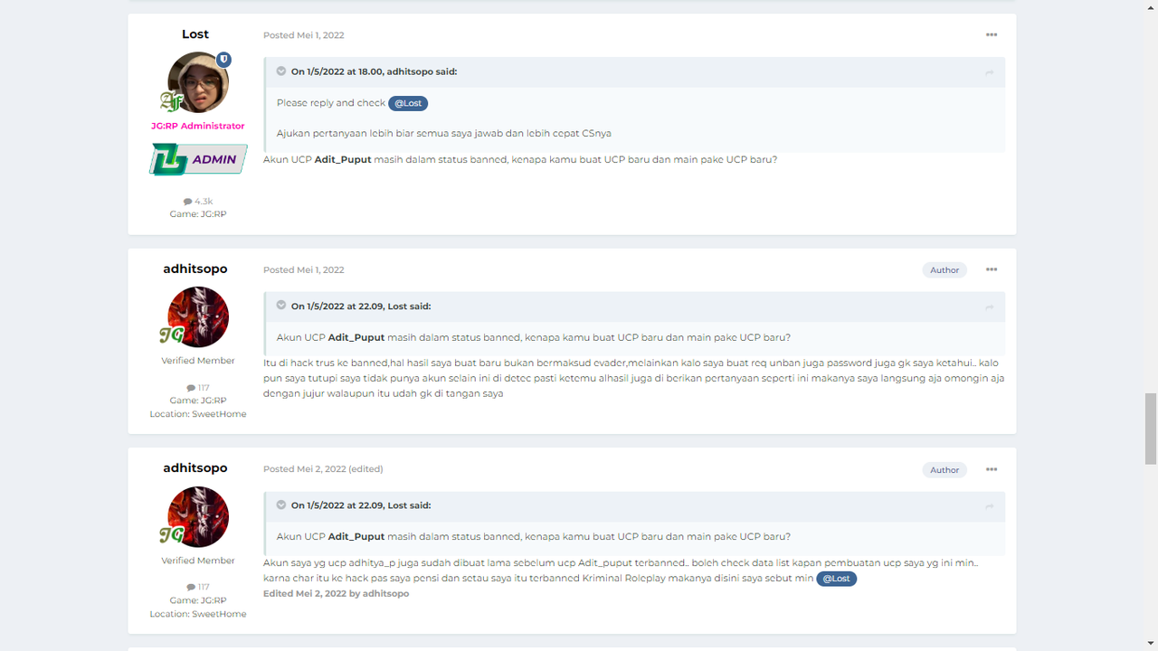Click the @Lost mention in the last post
This screenshot has width=1158, height=651.
tap(836, 579)
